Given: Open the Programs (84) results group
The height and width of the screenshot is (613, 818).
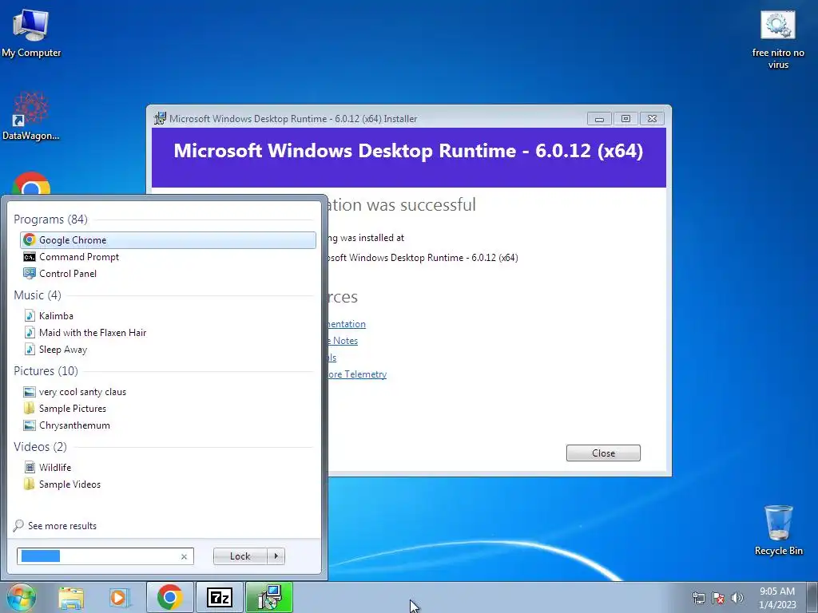Looking at the screenshot, I should pos(50,219).
